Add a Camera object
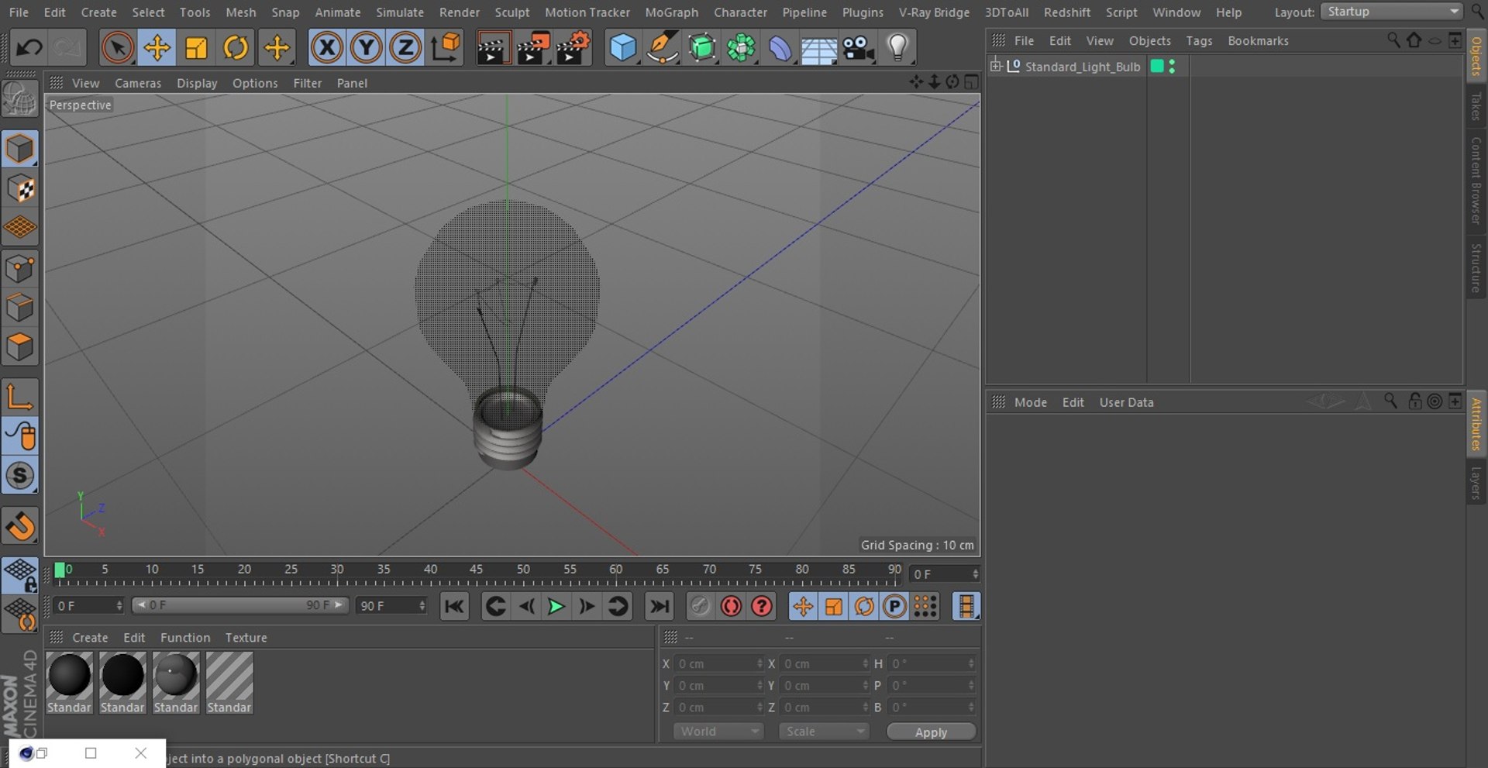 859,48
